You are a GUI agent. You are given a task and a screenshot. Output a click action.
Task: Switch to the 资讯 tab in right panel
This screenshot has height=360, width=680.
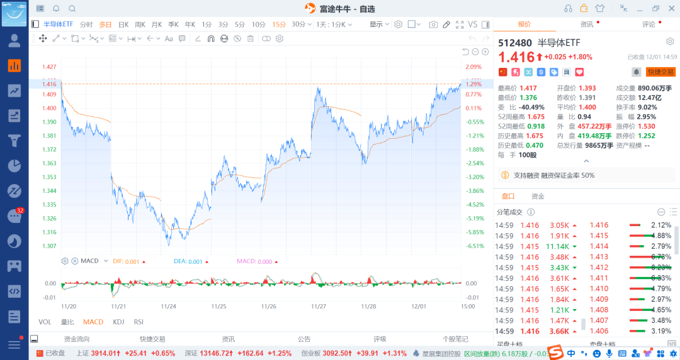click(587, 25)
